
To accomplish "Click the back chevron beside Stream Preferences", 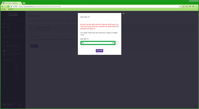I will [31, 29].
